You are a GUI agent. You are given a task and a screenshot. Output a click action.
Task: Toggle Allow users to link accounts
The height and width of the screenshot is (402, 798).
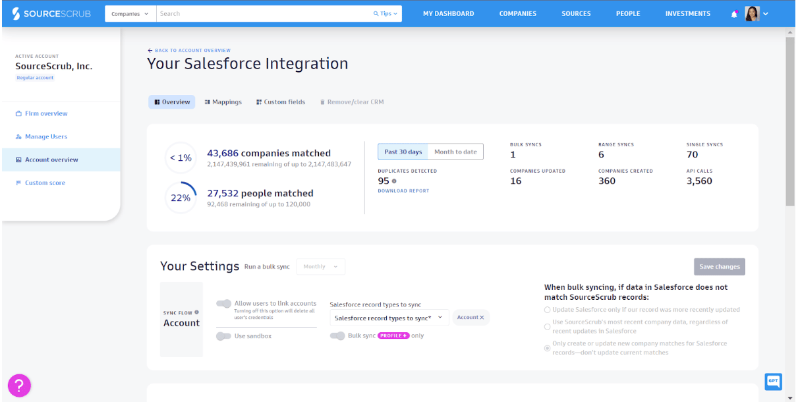(224, 304)
